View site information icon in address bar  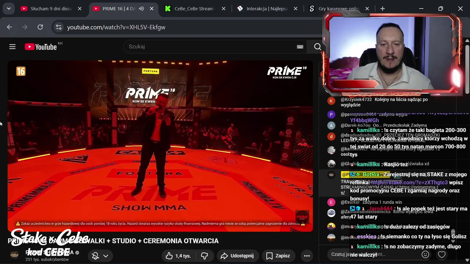click(58, 27)
